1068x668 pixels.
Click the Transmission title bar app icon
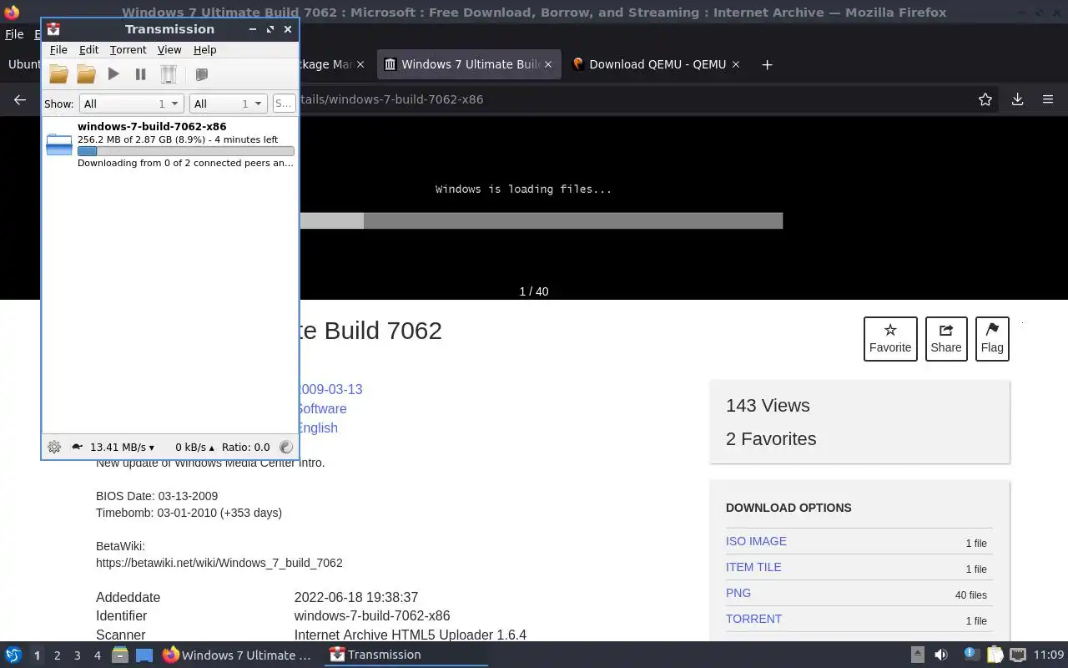pos(53,29)
